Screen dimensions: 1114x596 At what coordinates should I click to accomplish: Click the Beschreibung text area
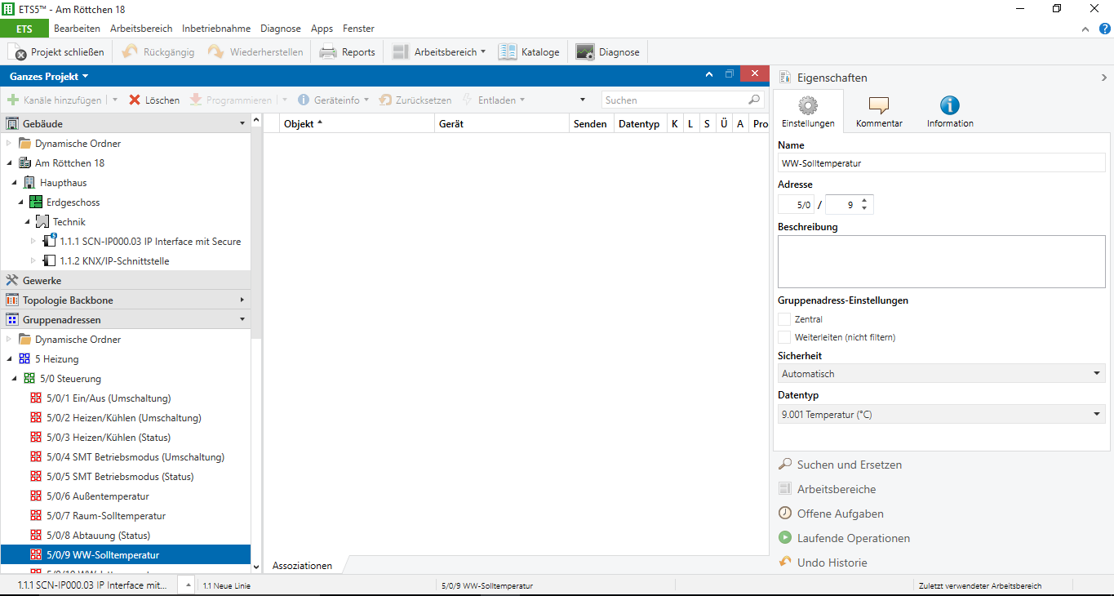pyautogui.click(x=941, y=262)
